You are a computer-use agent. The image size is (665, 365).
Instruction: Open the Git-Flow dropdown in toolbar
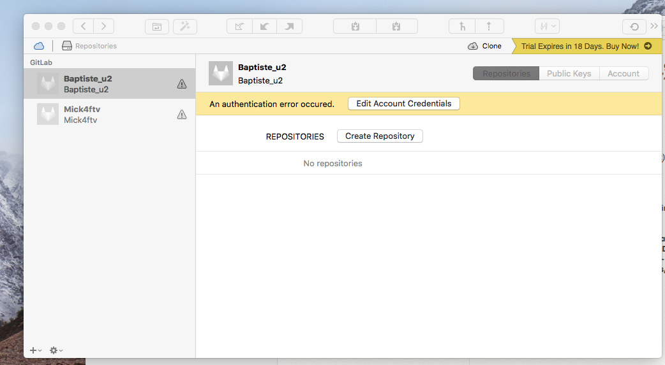click(x=547, y=27)
